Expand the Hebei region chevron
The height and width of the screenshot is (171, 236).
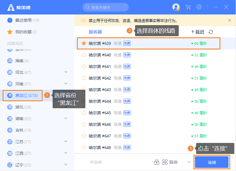66,72
